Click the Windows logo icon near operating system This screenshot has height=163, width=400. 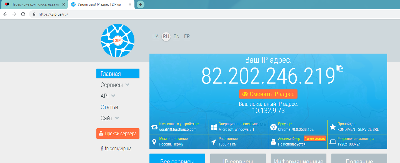tap(214, 127)
